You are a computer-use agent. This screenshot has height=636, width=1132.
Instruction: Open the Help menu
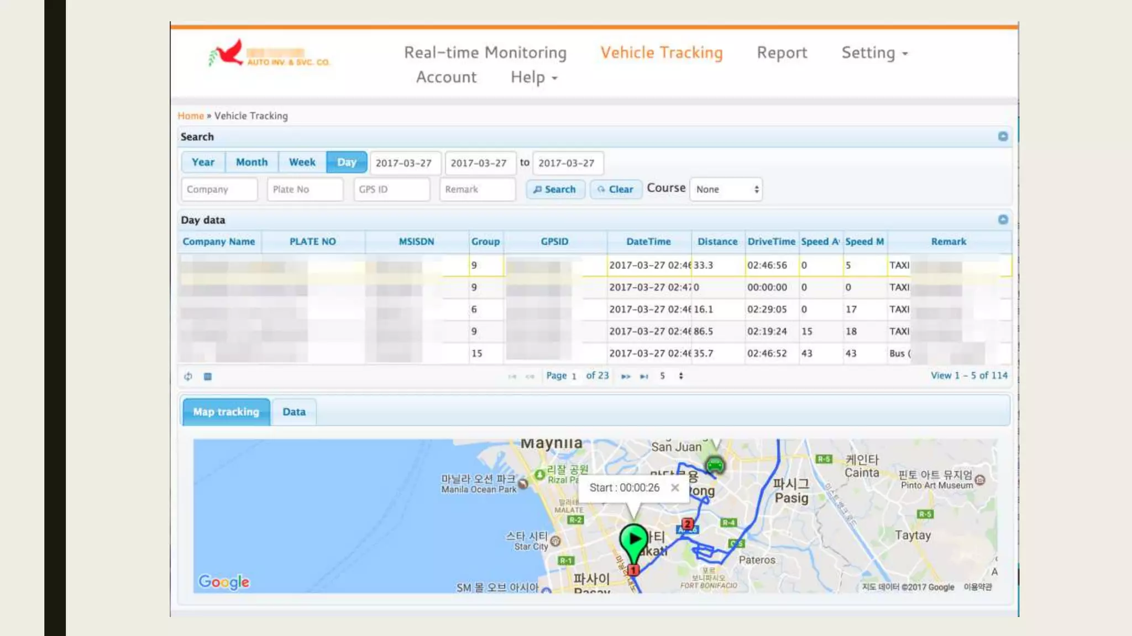click(533, 77)
